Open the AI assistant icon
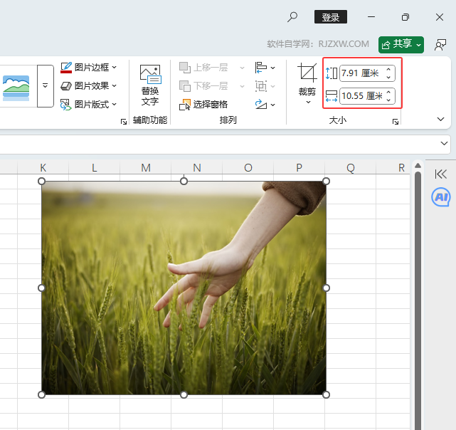Screen dimensions: 456x430 [x=441, y=197]
